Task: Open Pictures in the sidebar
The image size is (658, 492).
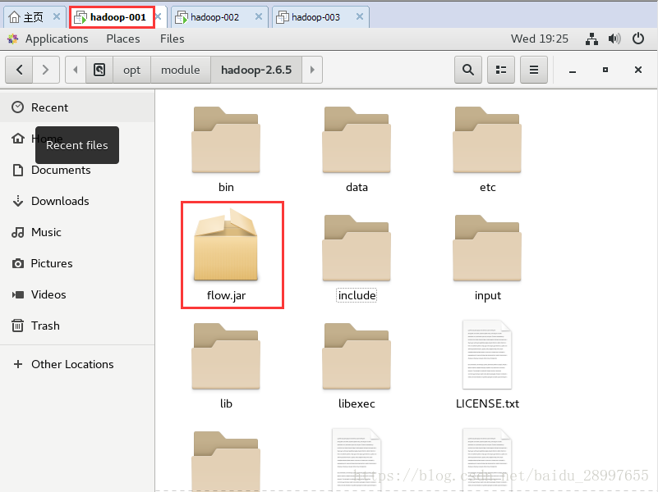Action: (77, 263)
